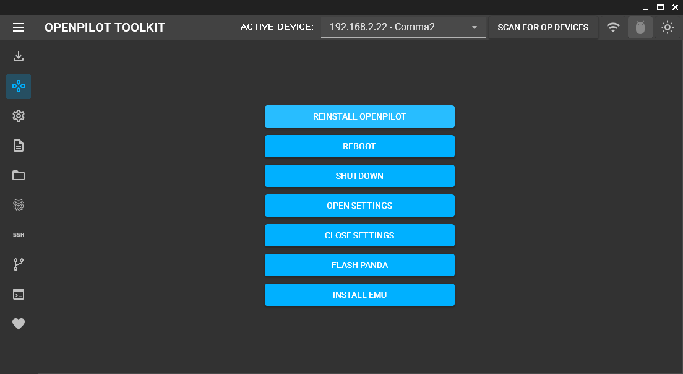Click the Reboot button
Image resolution: width=683 pixels, height=374 pixels.
[359, 146]
